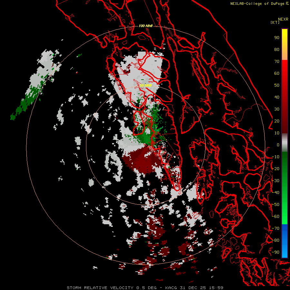The width and height of the screenshot is (290, 290).
Task: Click the -70 value on velocity scale
Action: (275, 228)
